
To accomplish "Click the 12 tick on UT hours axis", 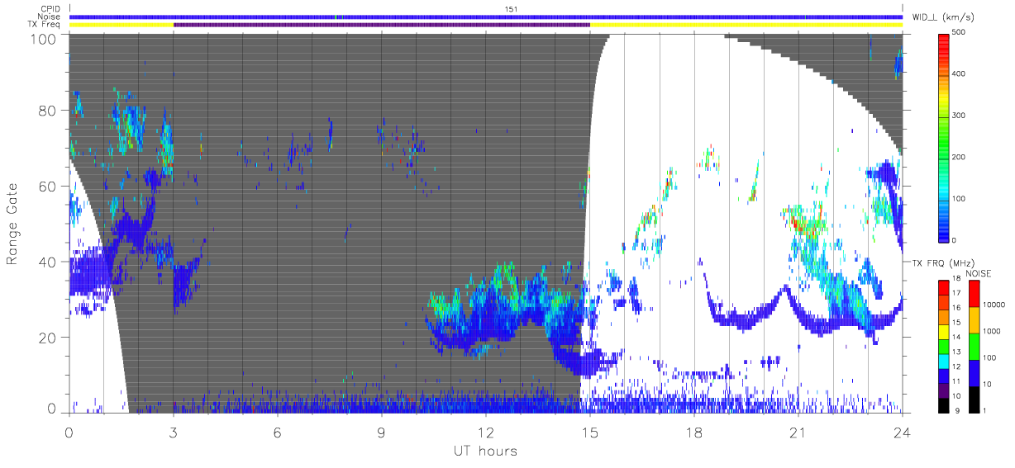I will [x=486, y=433].
